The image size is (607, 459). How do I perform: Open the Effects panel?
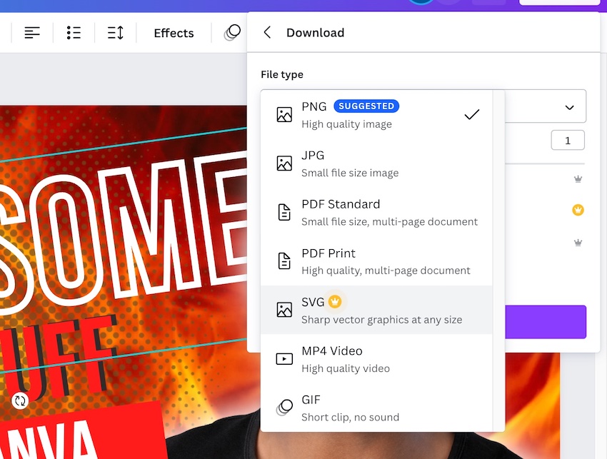174,33
